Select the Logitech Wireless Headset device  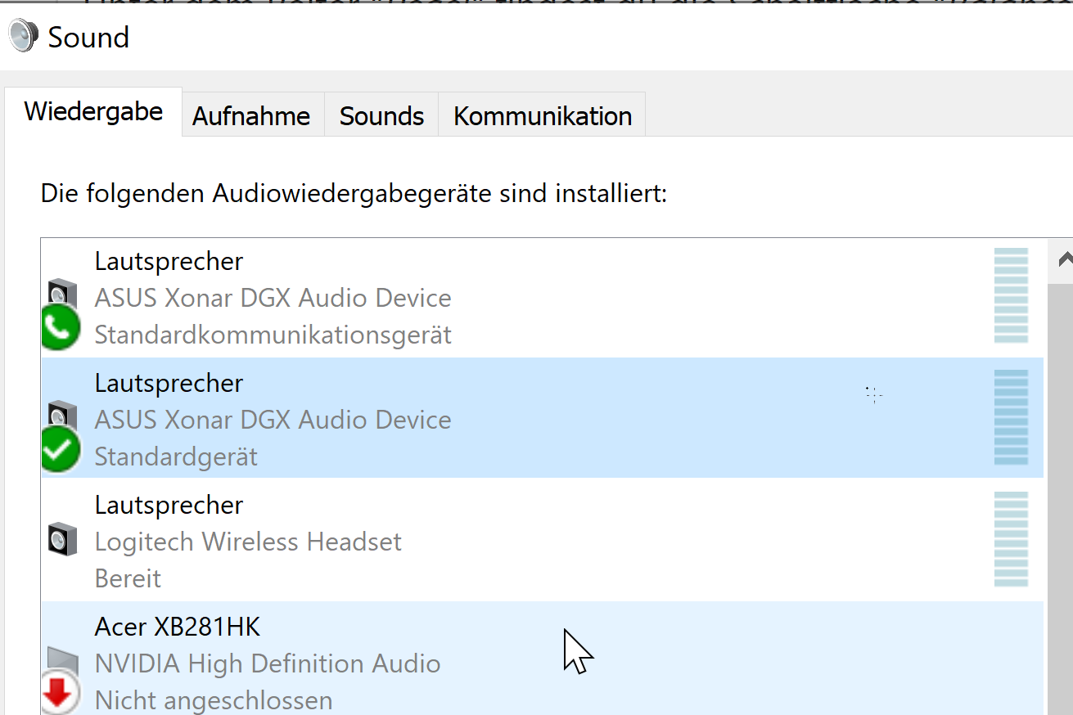tap(491, 541)
